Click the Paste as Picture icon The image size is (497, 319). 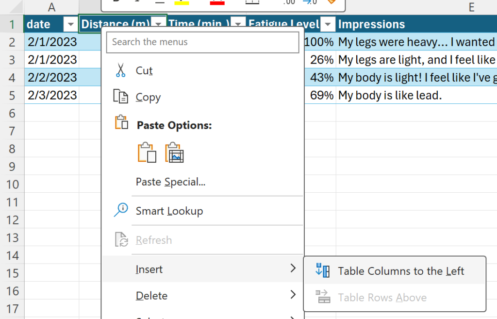pyautogui.click(x=174, y=152)
